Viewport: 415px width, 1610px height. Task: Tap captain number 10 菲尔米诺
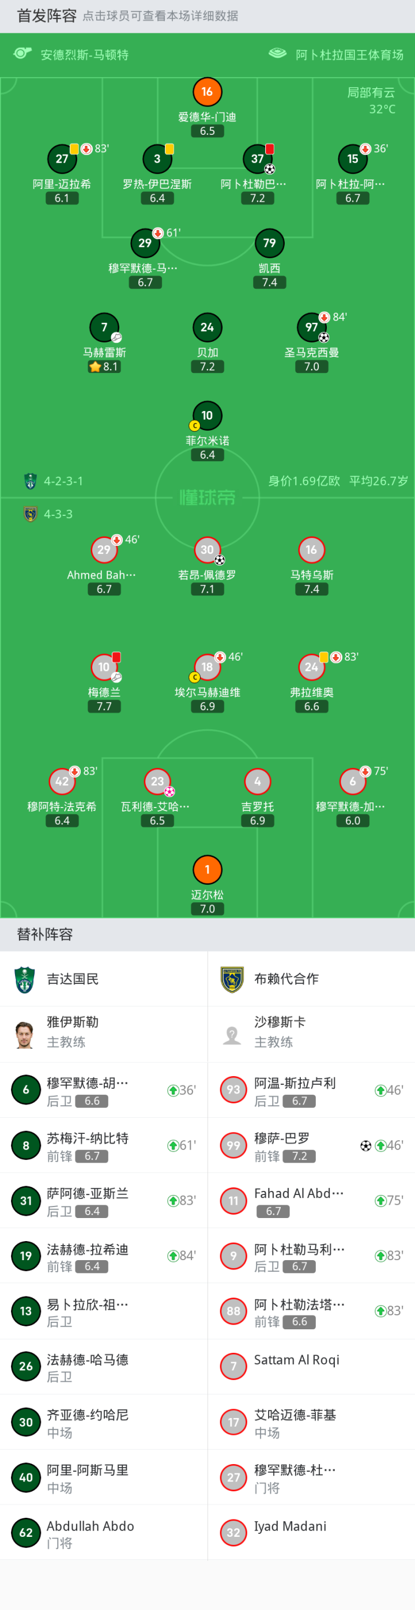[207, 416]
